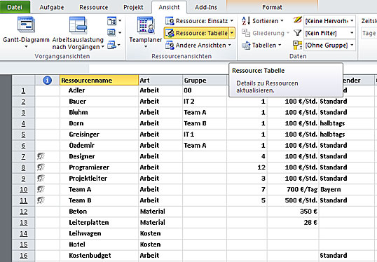Click the highlight marker icon beside Keine Hervorhebung

297,20
